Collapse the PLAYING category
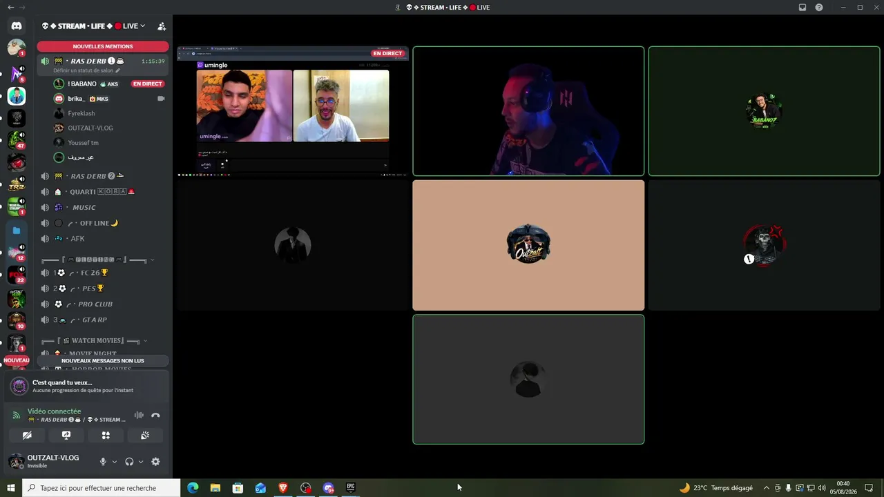884x497 pixels. click(98, 260)
